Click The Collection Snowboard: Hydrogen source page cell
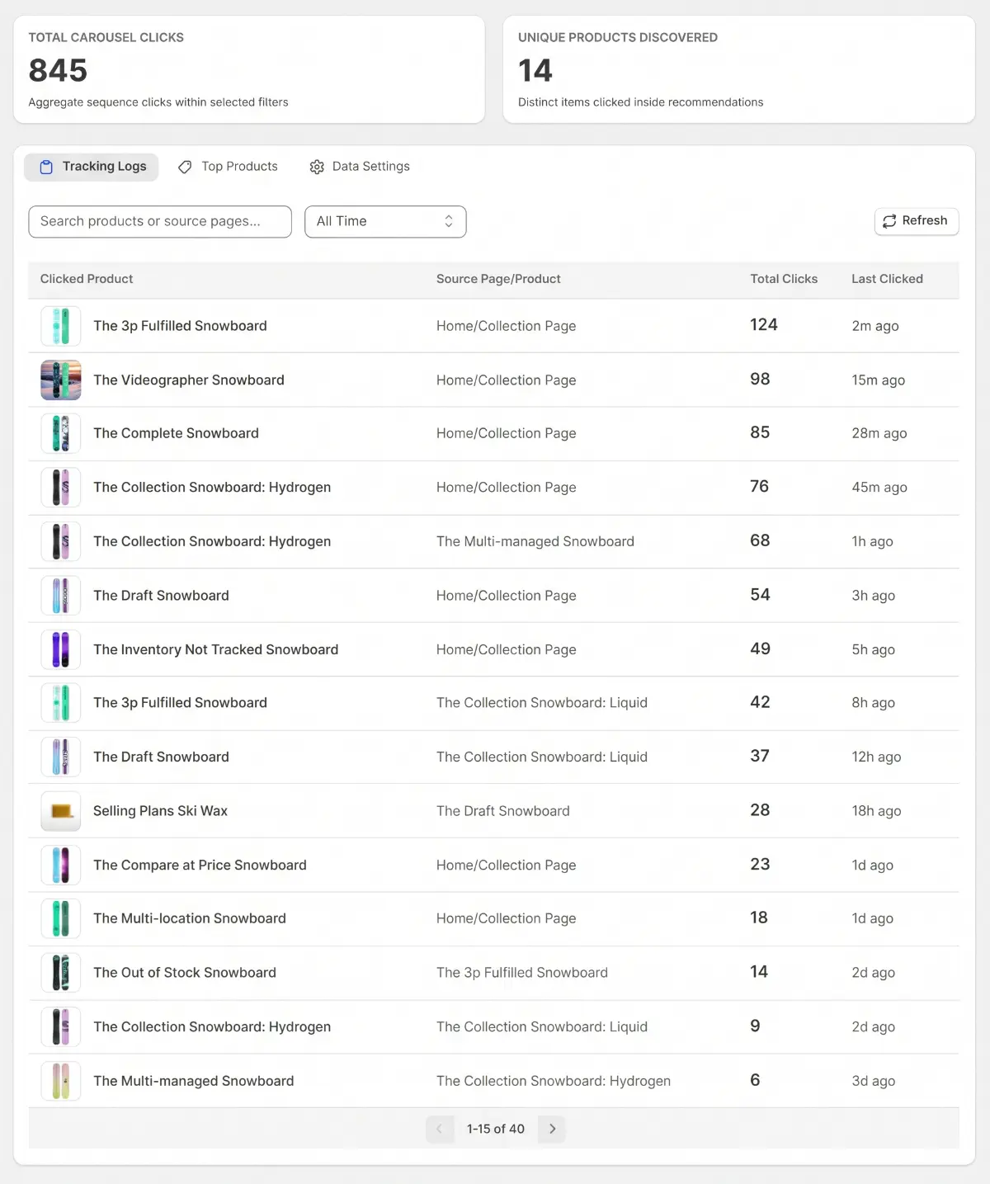The image size is (990, 1184). (554, 1081)
